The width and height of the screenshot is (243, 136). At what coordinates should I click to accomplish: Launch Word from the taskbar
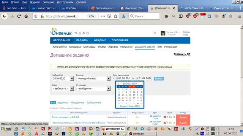pos(23,128)
